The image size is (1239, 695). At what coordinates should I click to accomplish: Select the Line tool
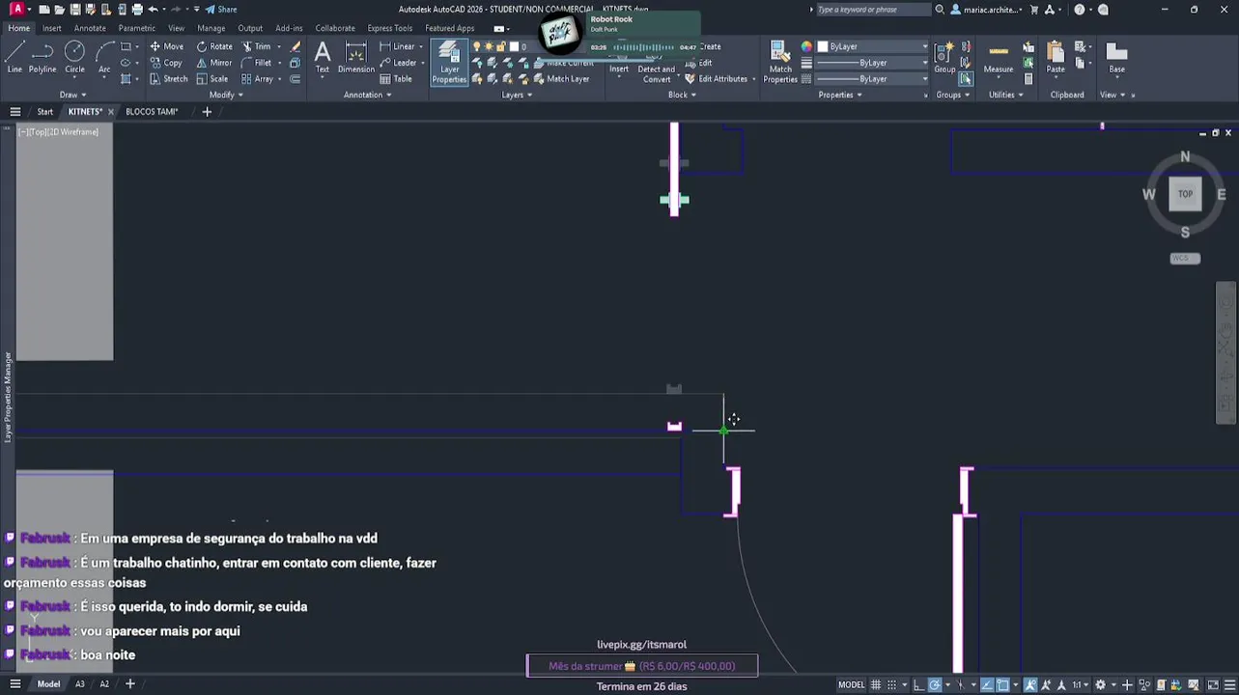14,57
